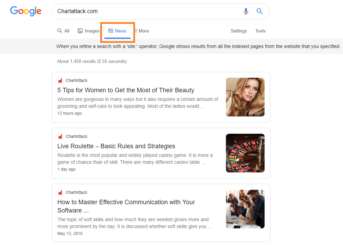Switch to the Images tab
The height and width of the screenshot is (245, 343).
pos(88,31)
